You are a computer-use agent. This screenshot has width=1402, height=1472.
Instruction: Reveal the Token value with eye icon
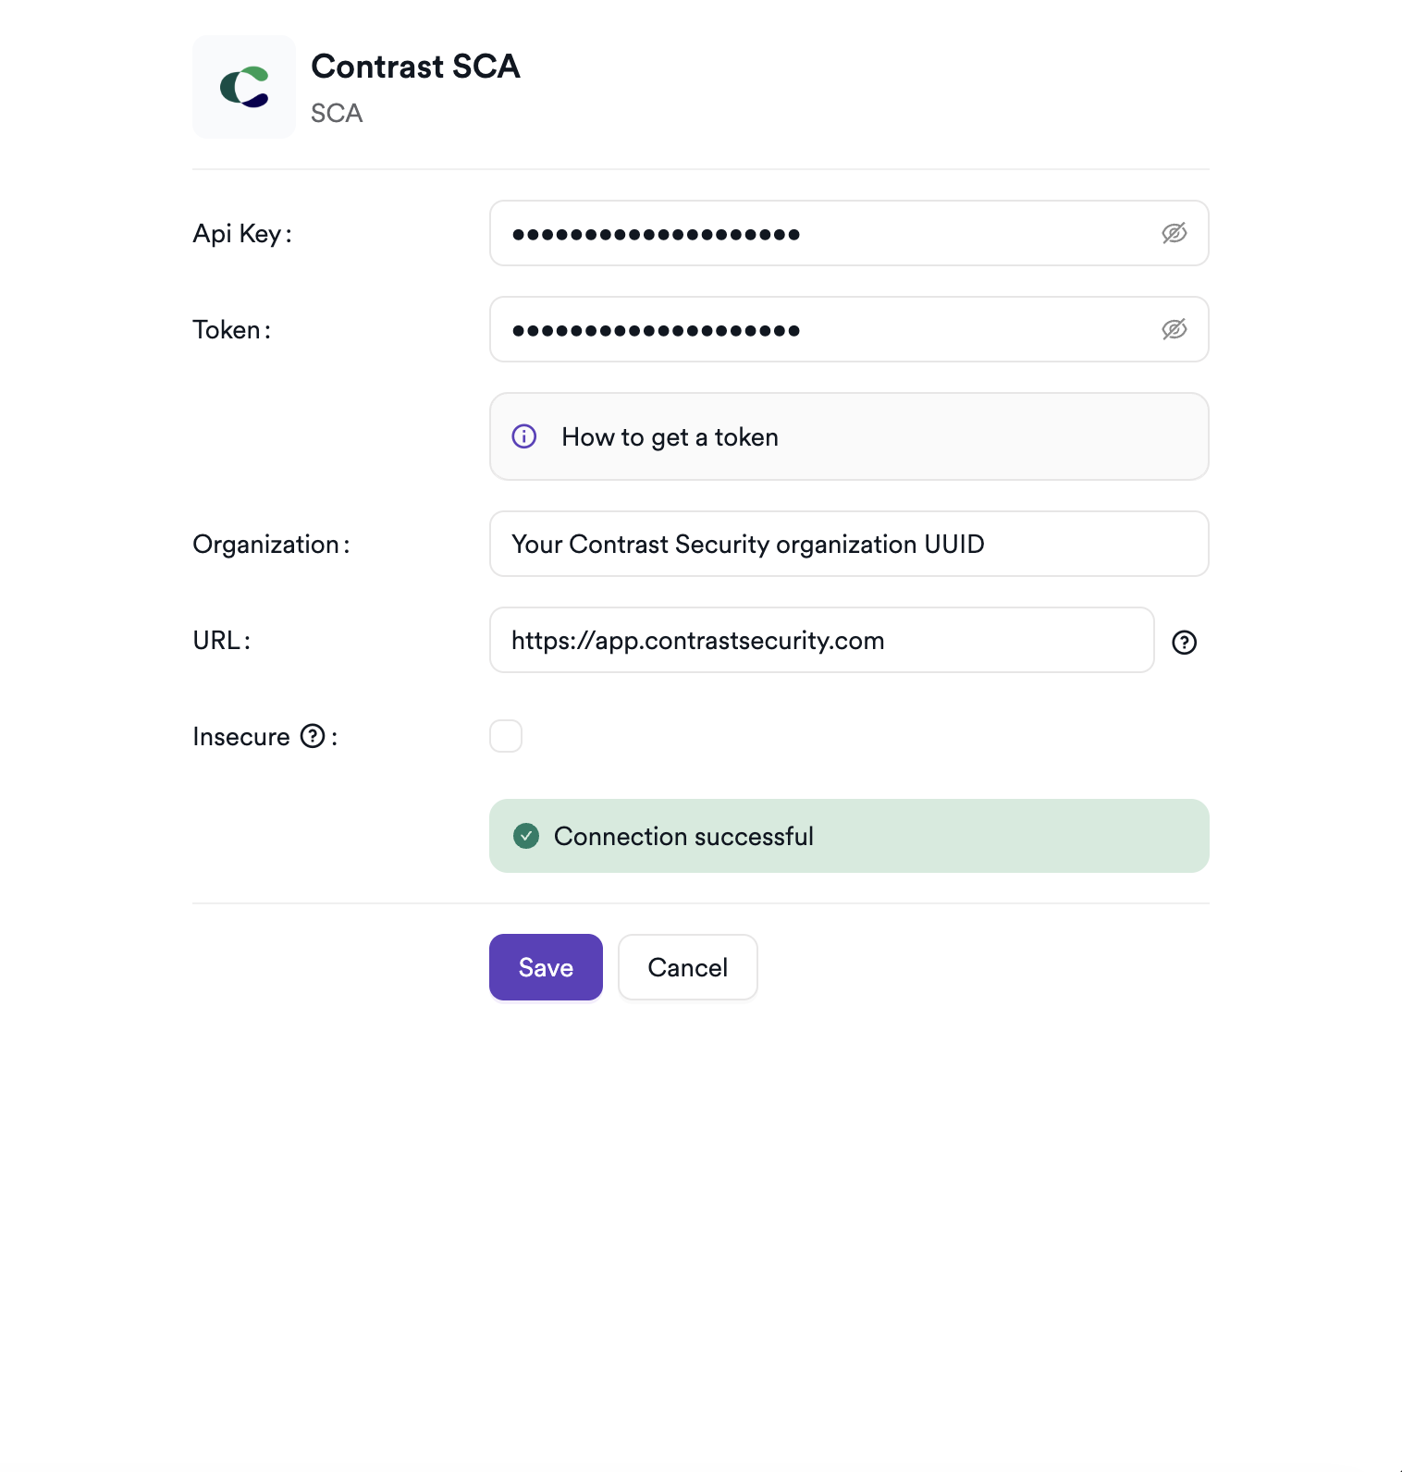(1174, 329)
